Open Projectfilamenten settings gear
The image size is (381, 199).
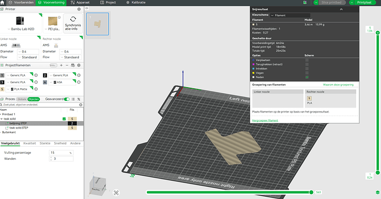click(x=79, y=65)
